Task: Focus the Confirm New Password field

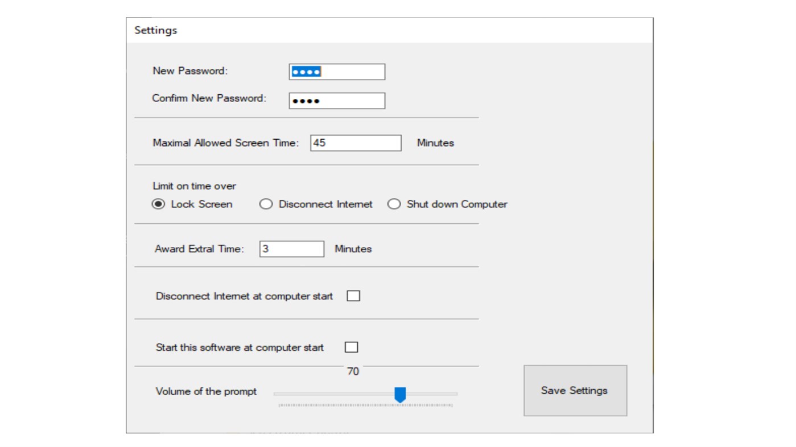Action: pos(337,101)
